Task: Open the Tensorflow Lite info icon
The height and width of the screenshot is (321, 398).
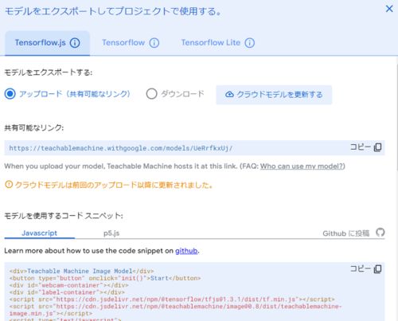Action: pyautogui.click(x=249, y=43)
